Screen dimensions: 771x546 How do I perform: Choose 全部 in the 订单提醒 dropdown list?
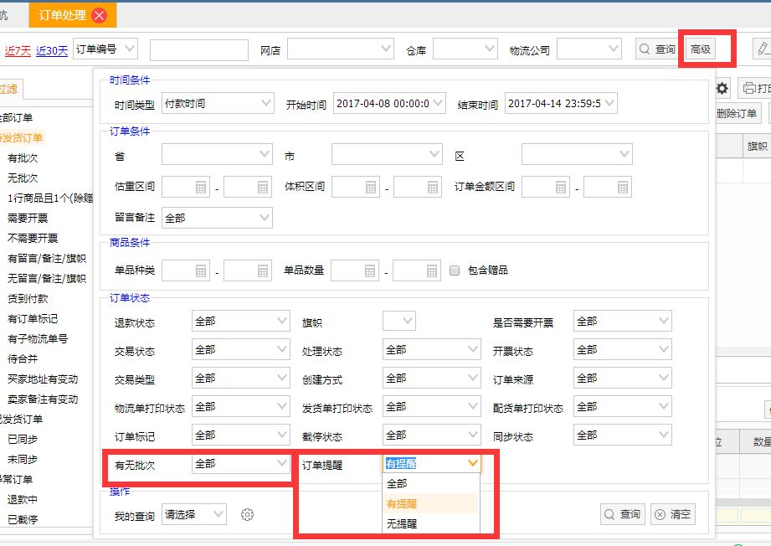point(397,483)
